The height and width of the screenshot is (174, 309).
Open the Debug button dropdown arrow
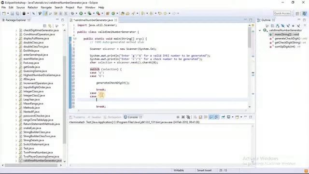(x=76, y=14)
